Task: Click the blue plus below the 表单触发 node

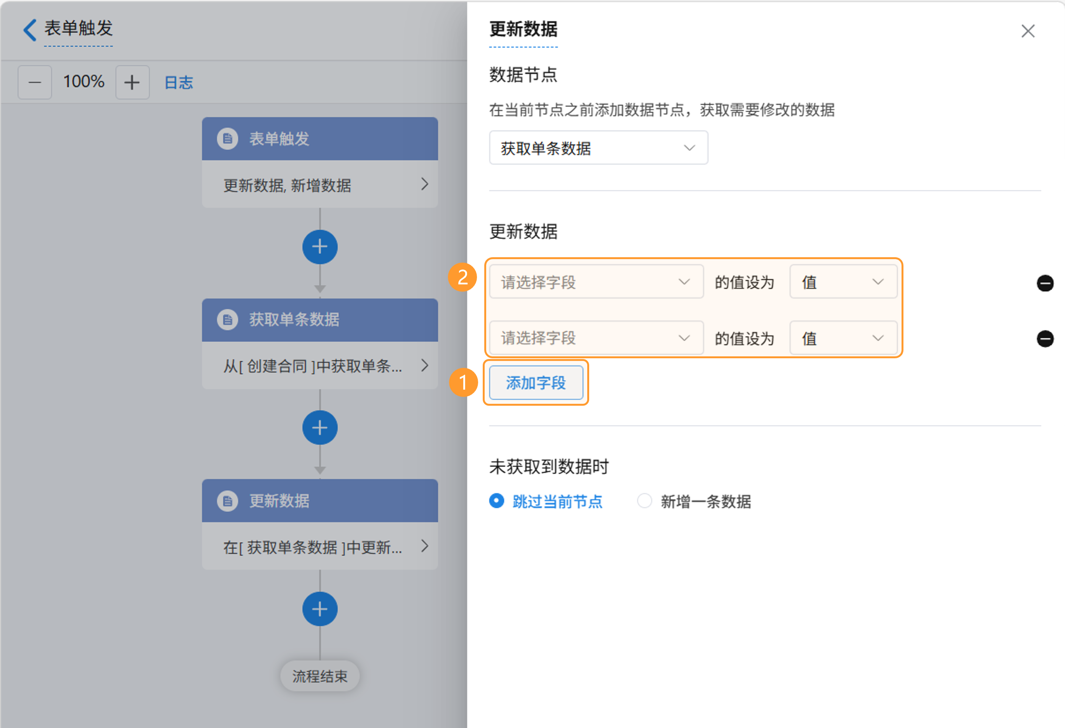Action: tap(319, 247)
